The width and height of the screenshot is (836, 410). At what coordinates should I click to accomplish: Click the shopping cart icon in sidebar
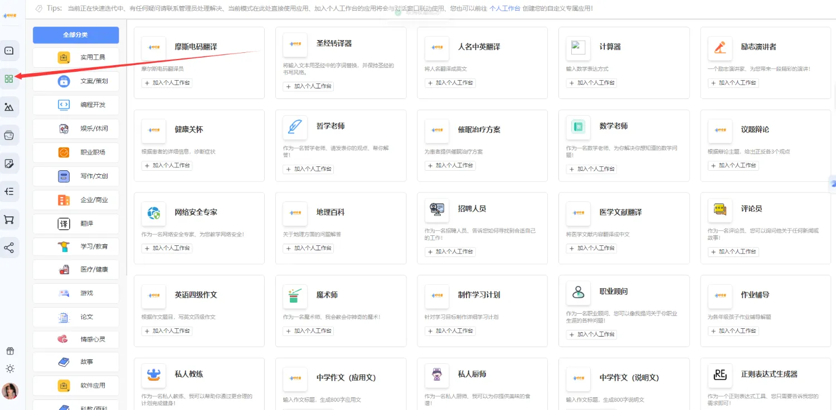(9, 220)
